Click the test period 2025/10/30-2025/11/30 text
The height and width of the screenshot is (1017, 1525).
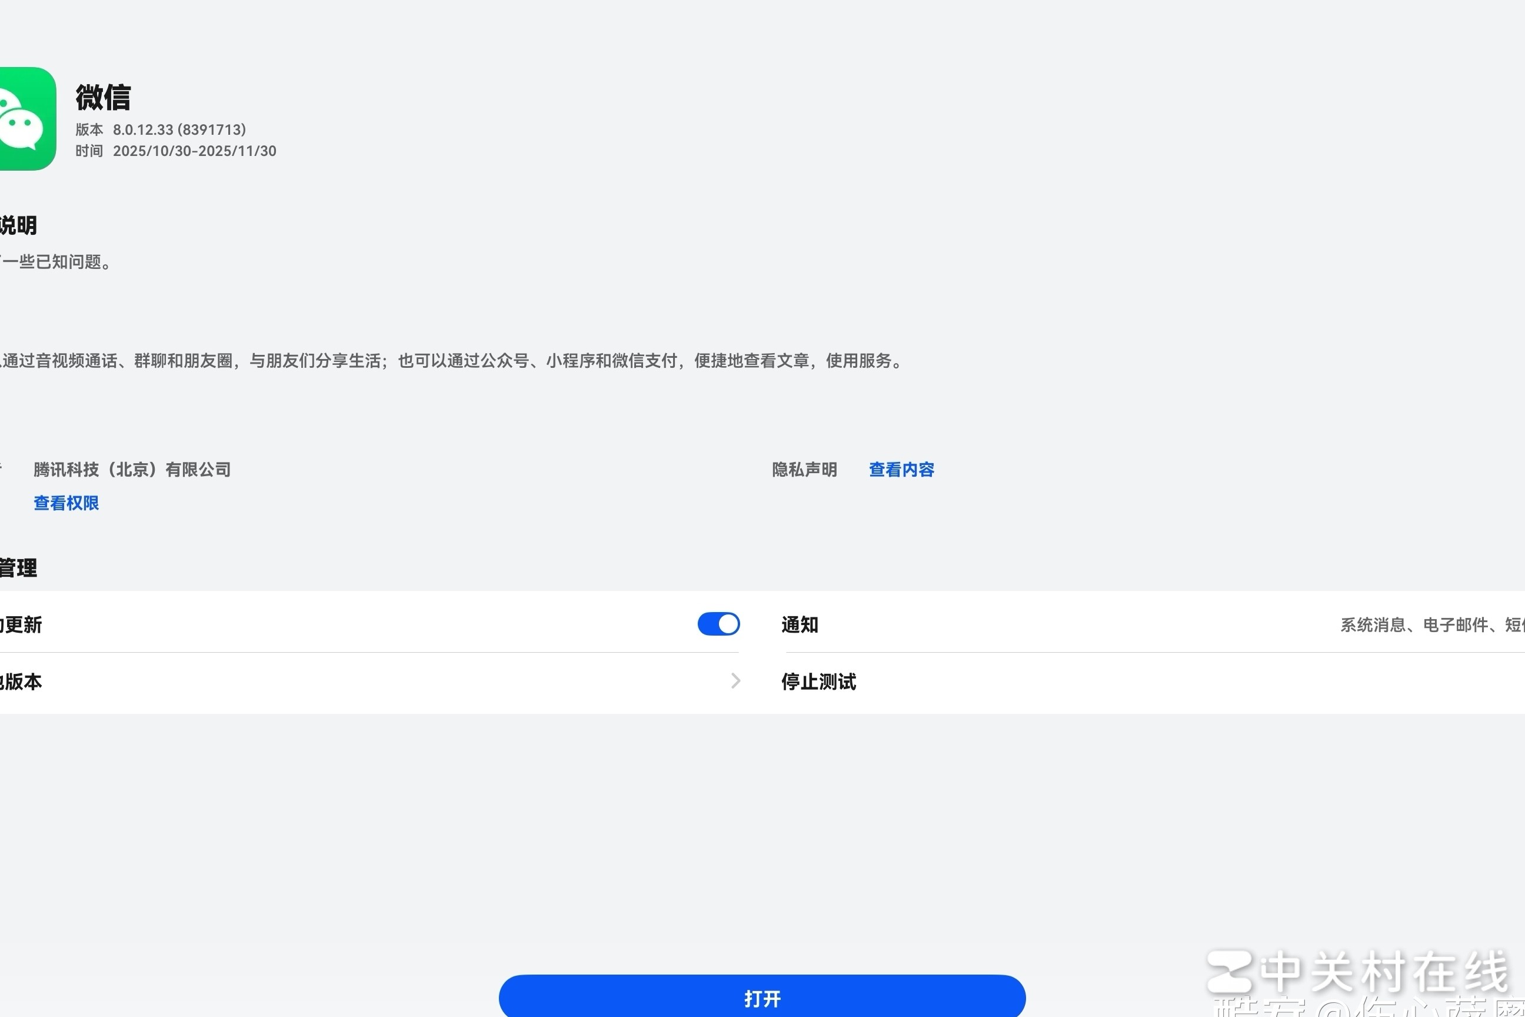[195, 151]
